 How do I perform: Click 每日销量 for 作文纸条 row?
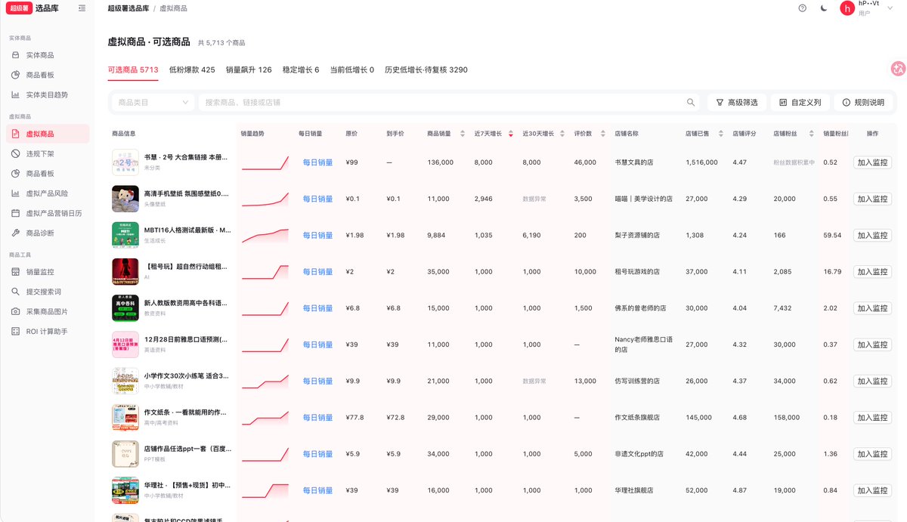click(317, 417)
